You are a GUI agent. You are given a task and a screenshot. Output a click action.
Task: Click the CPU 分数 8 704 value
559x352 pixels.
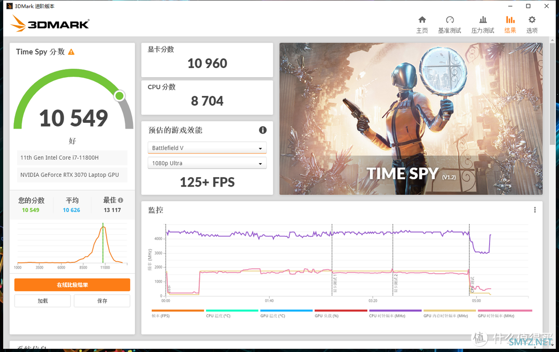[x=207, y=101]
